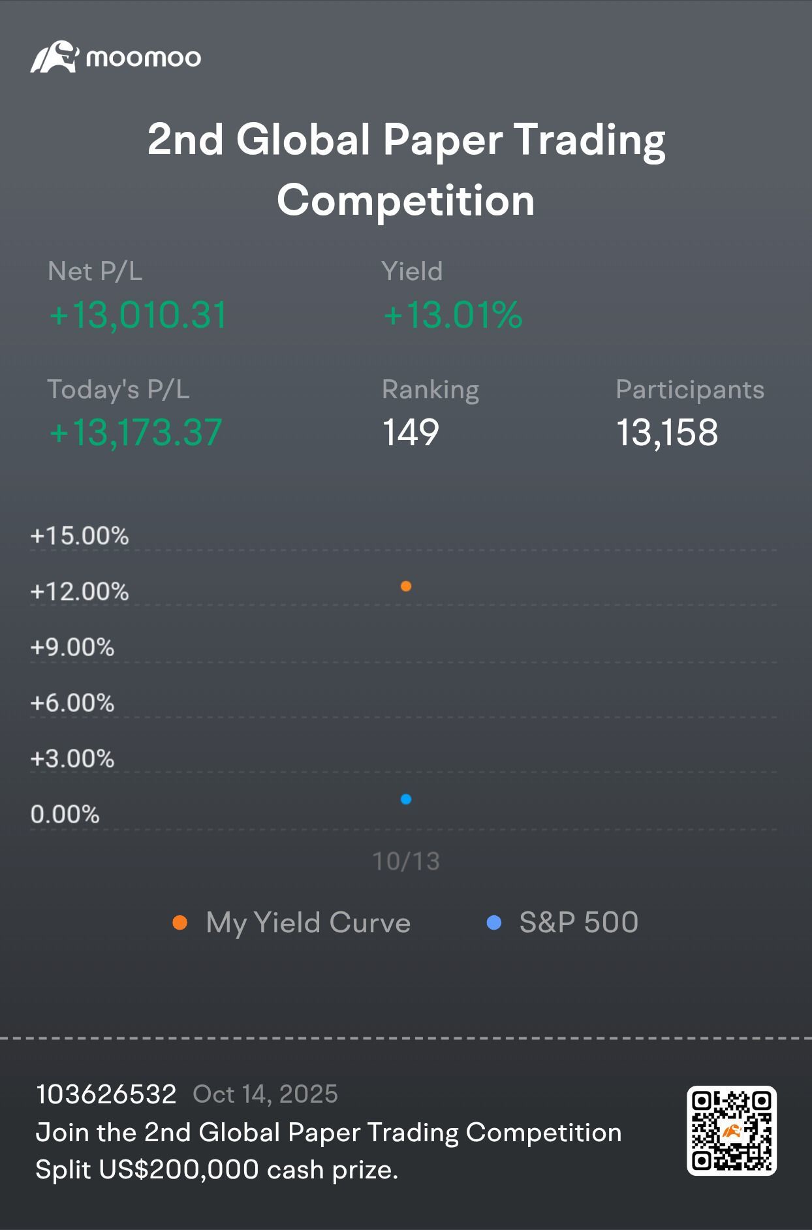
Task: Click the 10/13 date label under chart
Action: coord(406,862)
